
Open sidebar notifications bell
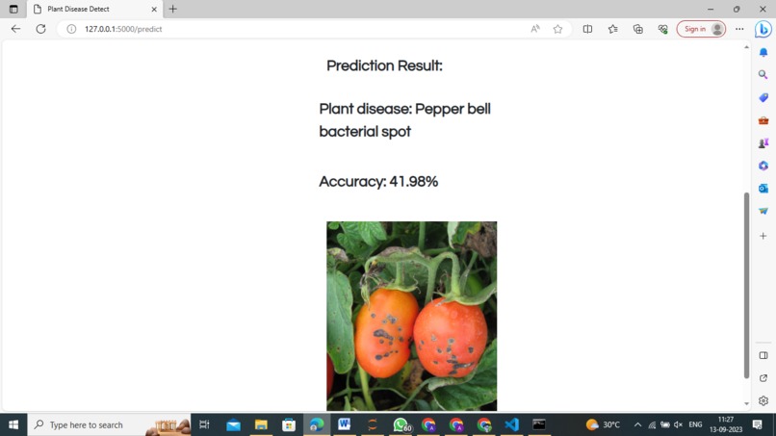(x=763, y=52)
